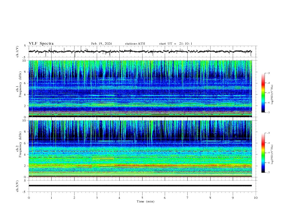
Task: Click the "-7" tick on ch.2 colorbar
Action: pos(268,172)
